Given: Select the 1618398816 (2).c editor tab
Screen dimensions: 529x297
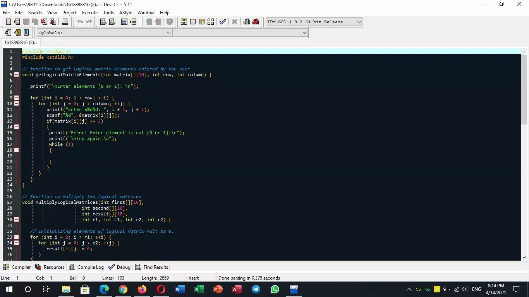Looking at the screenshot, I should click(21, 43).
